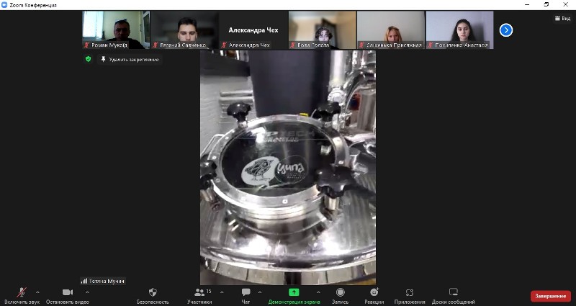Select Евгений Савченко video thumbnail
576x306 pixels.
[184, 30]
